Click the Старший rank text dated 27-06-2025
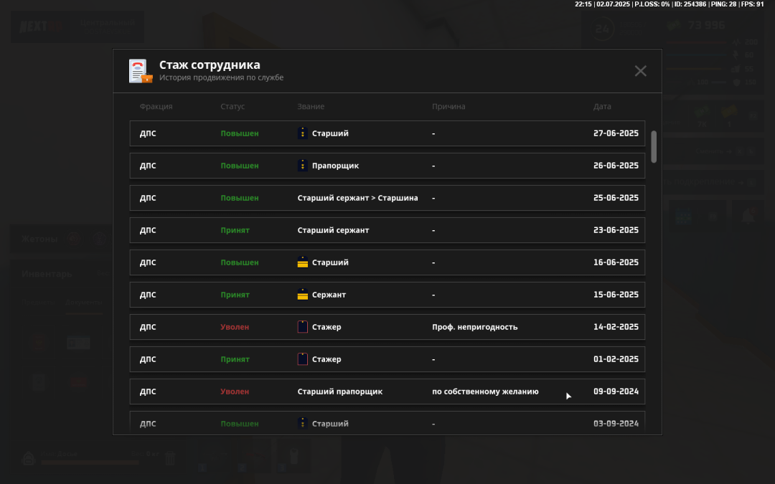Screen dimensions: 775x484 click(x=330, y=133)
